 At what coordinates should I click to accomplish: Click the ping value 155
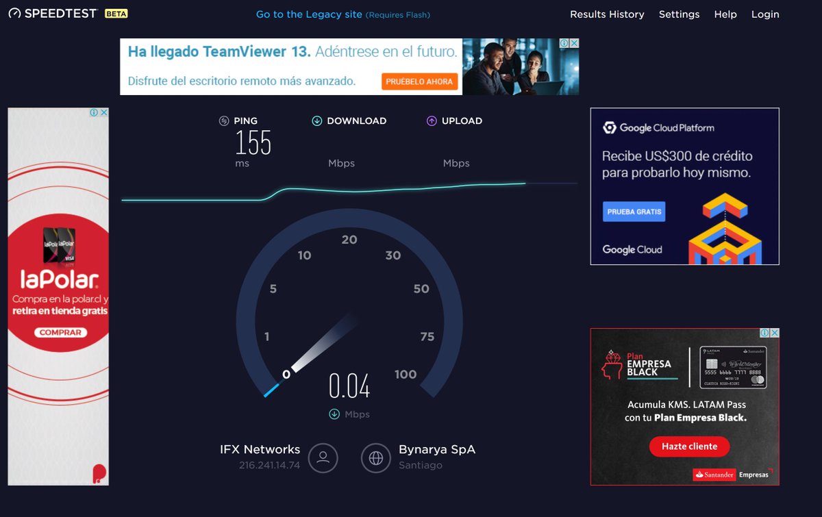[x=253, y=142]
